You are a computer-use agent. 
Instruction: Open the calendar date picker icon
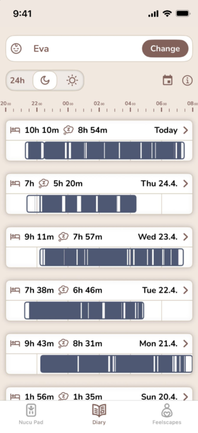(167, 80)
